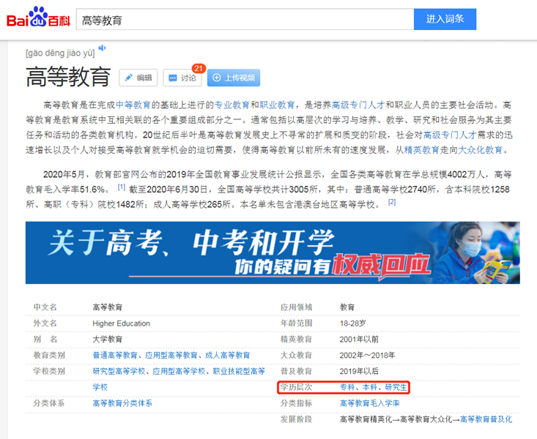This screenshot has height=439, width=537.
Task: Open the 讨论 discussion button
Action: (182, 78)
